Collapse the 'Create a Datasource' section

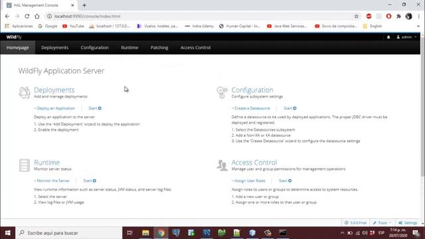click(251, 108)
